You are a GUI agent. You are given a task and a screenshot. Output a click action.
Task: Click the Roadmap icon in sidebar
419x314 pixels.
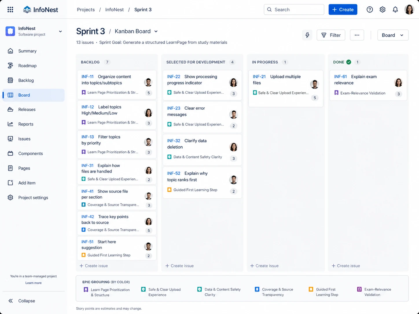pyautogui.click(x=10, y=66)
